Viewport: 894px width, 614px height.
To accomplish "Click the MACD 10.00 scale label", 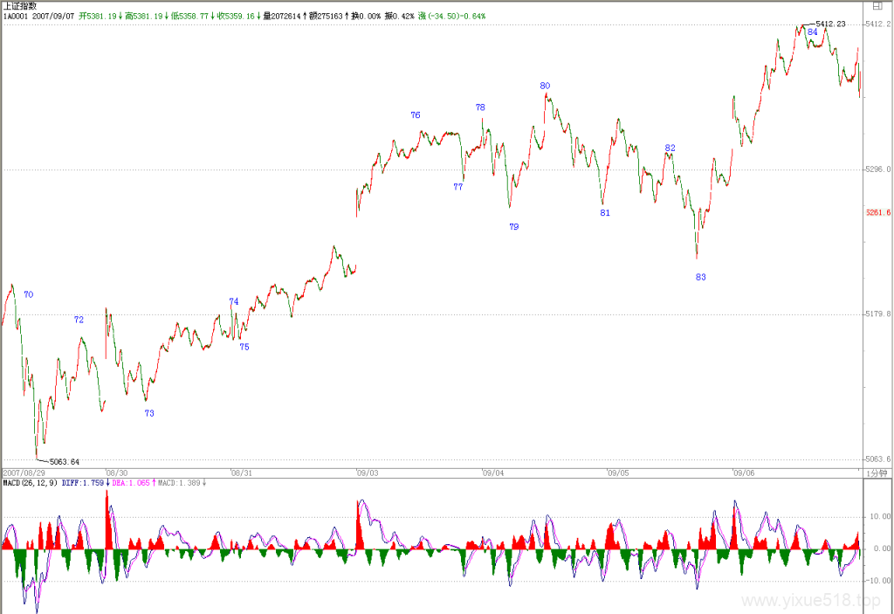I will click(x=880, y=516).
